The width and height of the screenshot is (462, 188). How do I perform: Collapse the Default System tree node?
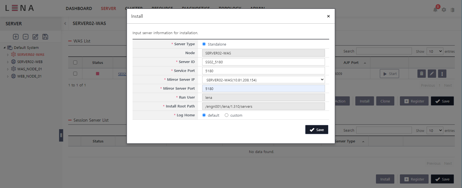pyautogui.click(x=4, y=48)
